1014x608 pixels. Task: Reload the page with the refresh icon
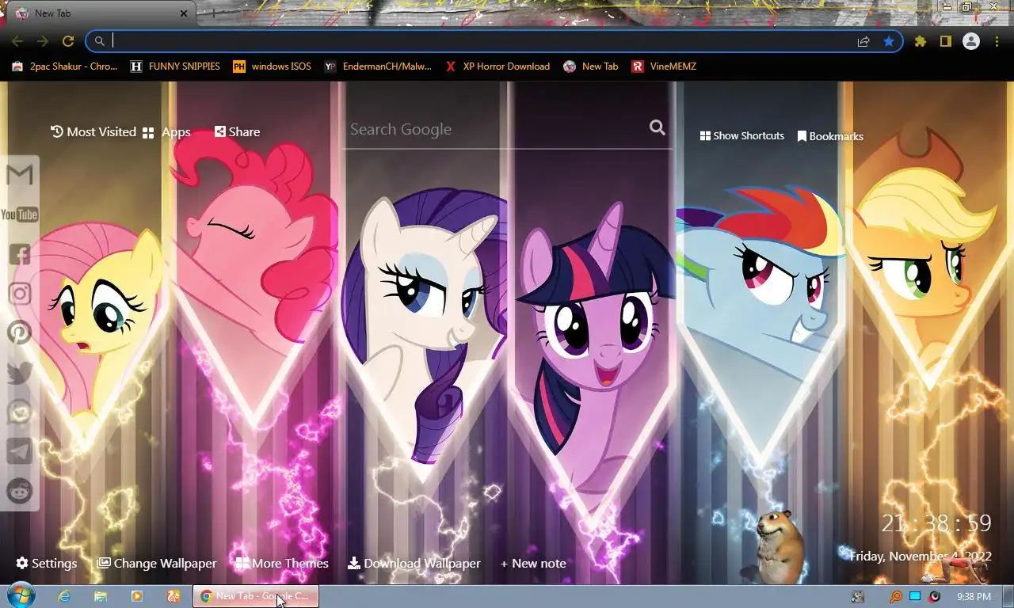pyautogui.click(x=68, y=41)
